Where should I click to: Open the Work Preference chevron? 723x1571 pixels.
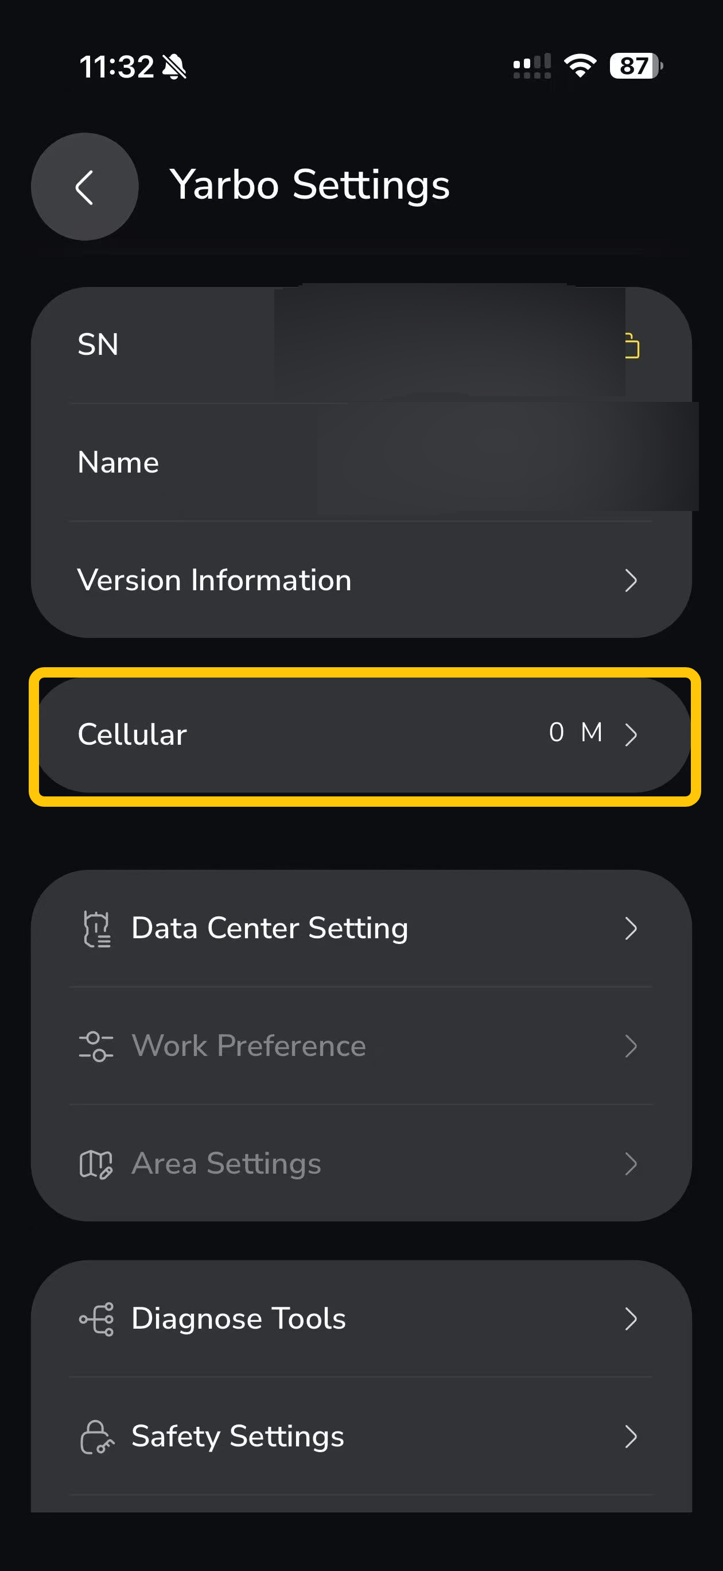631,1046
